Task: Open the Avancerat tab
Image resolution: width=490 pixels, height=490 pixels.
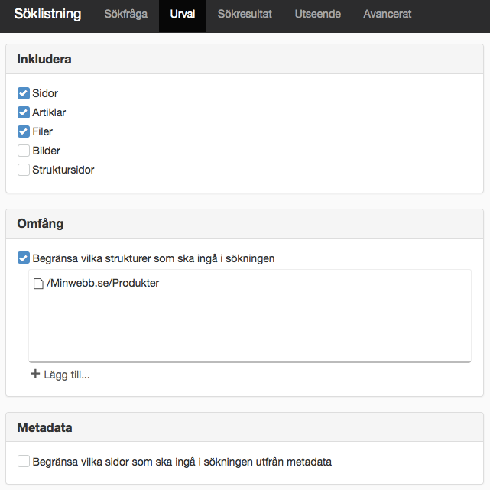Action: (x=388, y=14)
